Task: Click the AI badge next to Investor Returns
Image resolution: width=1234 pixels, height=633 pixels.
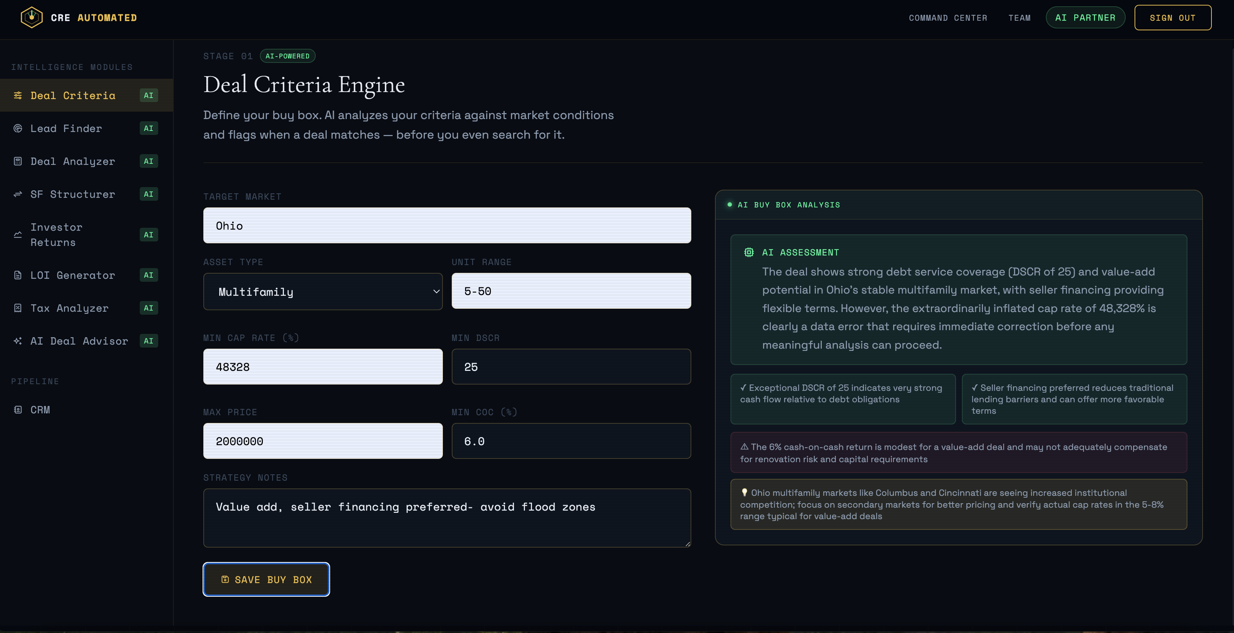Action: point(149,235)
